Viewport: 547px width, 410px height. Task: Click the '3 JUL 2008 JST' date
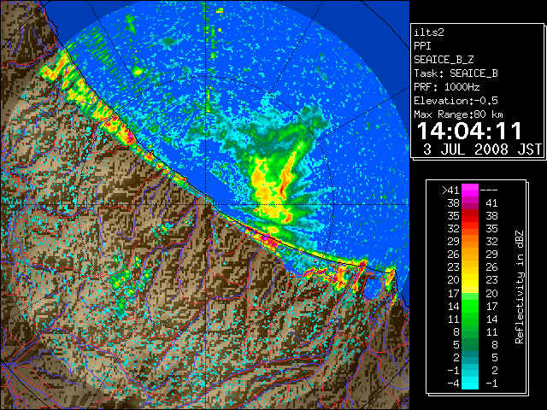(x=482, y=149)
